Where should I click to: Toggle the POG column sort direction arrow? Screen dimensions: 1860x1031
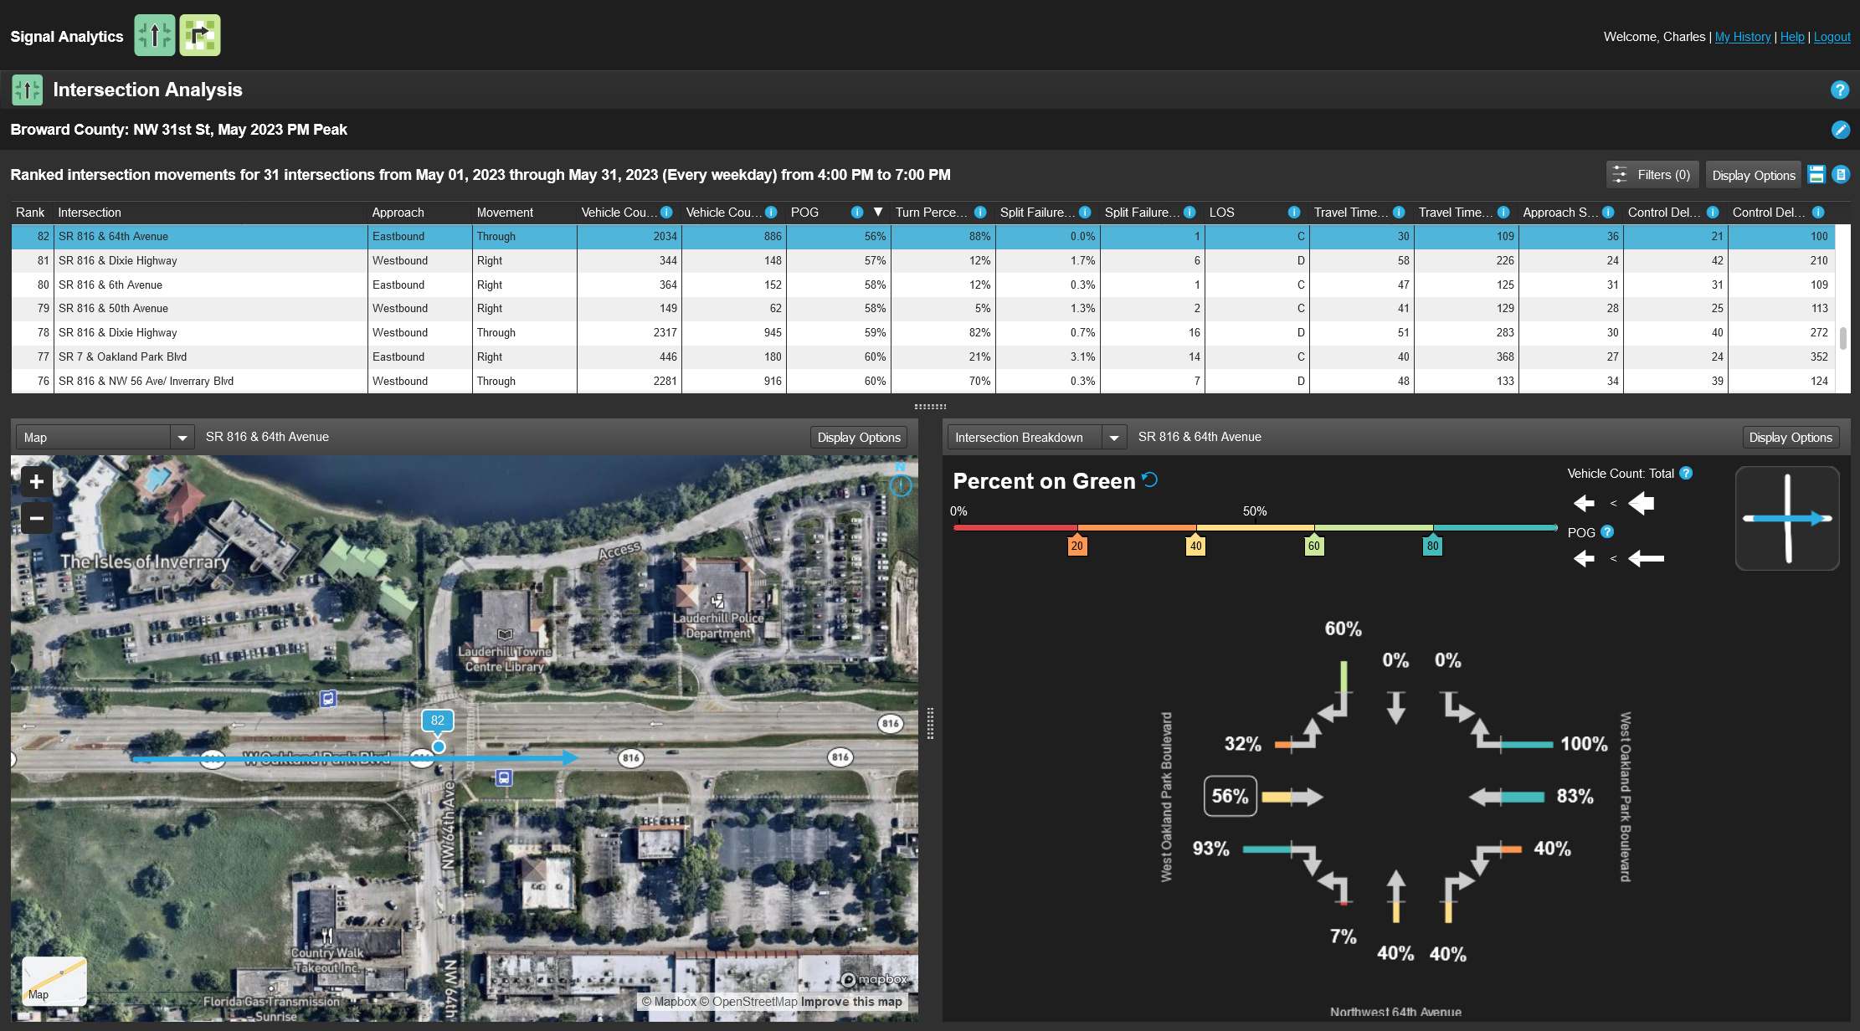point(877,213)
